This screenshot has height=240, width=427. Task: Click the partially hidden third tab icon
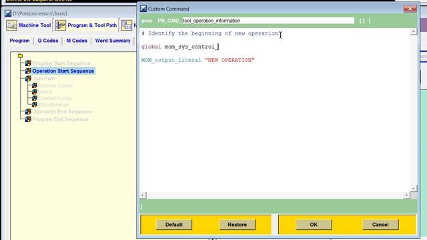click(x=127, y=25)
